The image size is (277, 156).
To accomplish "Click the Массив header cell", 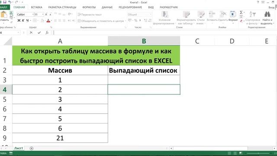I will click(x=60, y=70).
